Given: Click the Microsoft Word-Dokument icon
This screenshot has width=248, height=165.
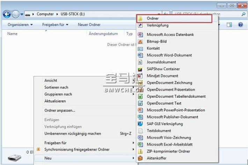Looking at the screenshot, I should pyautogui.click(x=140, y=55).
